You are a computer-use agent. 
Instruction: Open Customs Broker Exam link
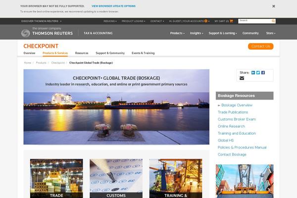pos(237,119)
